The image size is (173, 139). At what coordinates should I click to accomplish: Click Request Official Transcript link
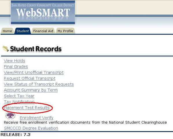30,78
